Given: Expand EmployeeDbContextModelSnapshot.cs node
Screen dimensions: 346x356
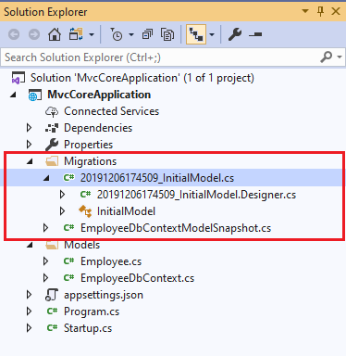Looking at the screenshot, I should pyautogui.click(x=46, y=228).
